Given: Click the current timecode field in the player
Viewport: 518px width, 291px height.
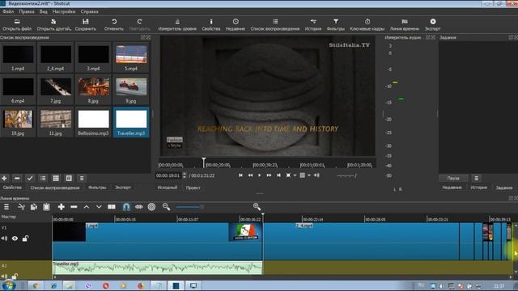Looking at the screenshot, I should tap(168, 175).
